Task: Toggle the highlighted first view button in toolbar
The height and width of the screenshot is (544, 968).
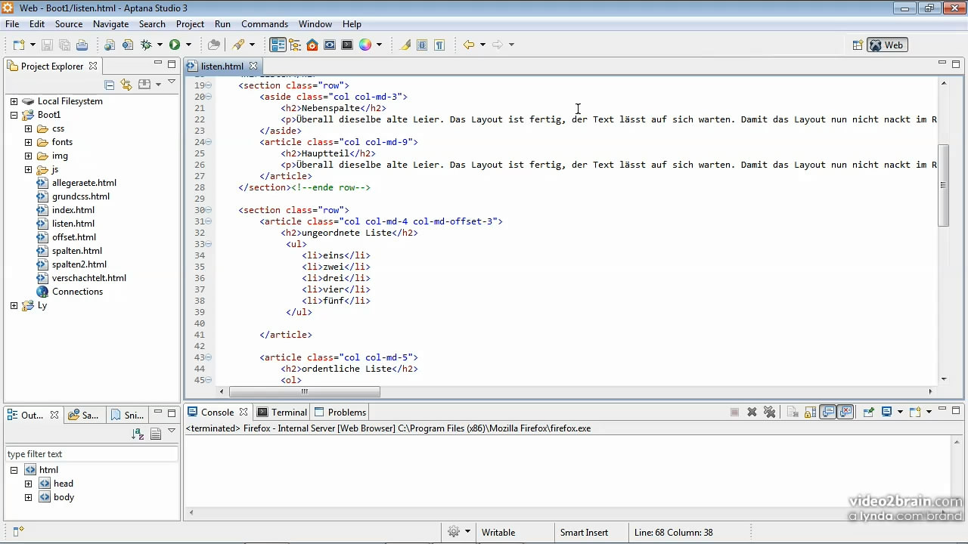Action: pos(278,45)
